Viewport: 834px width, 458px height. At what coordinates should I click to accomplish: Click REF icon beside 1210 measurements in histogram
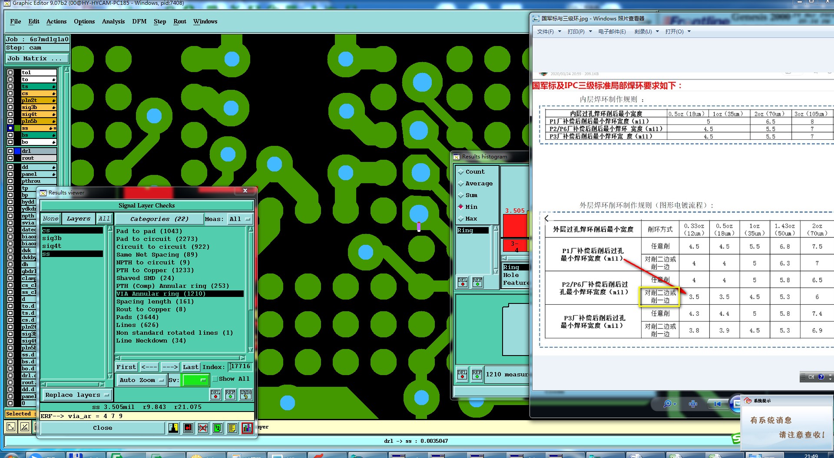click(477, 374)
